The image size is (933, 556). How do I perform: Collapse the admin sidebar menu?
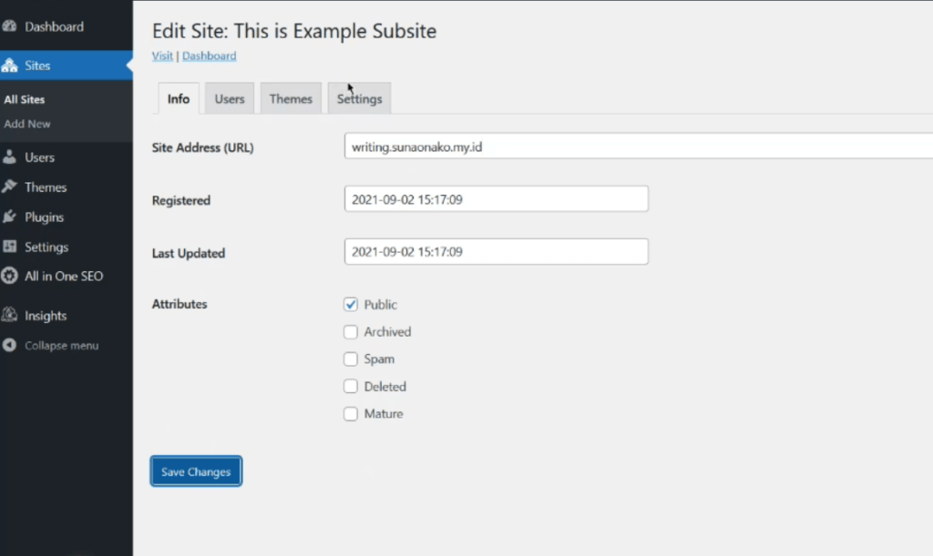pyautogui.click(x=52, y=346)
